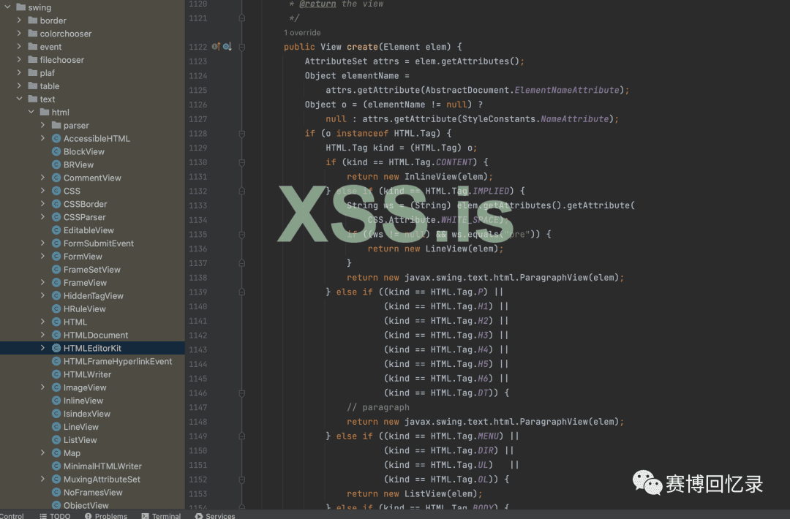This screenshot has width=790, height=519.
Task: Click the CSSBorder class icon
Action: coord(56,204)
